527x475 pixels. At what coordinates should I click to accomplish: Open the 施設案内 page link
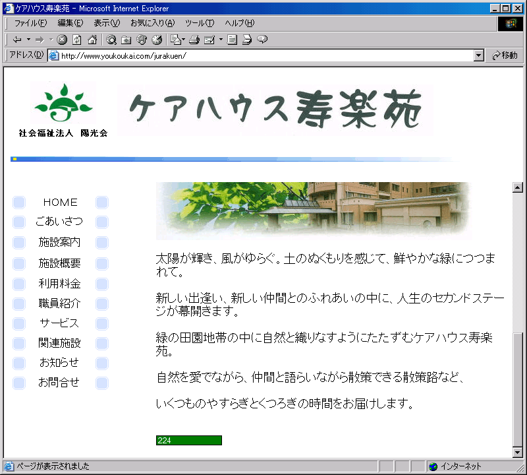tap(59, 242)
